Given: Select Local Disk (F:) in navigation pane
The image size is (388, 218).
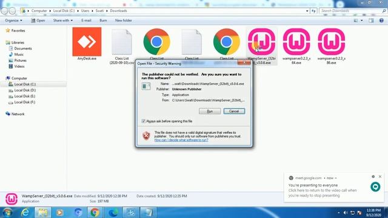Looking at the screenshot, I should pyautogui.click(x=24, y=102).
